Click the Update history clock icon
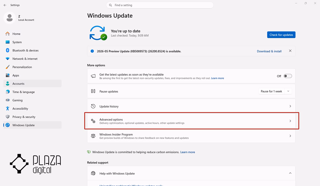Viewport: 320px width, 186px height. click(x=93, y=106)
